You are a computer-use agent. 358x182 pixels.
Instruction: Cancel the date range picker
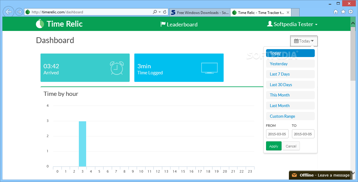click(x=291, y=146)
